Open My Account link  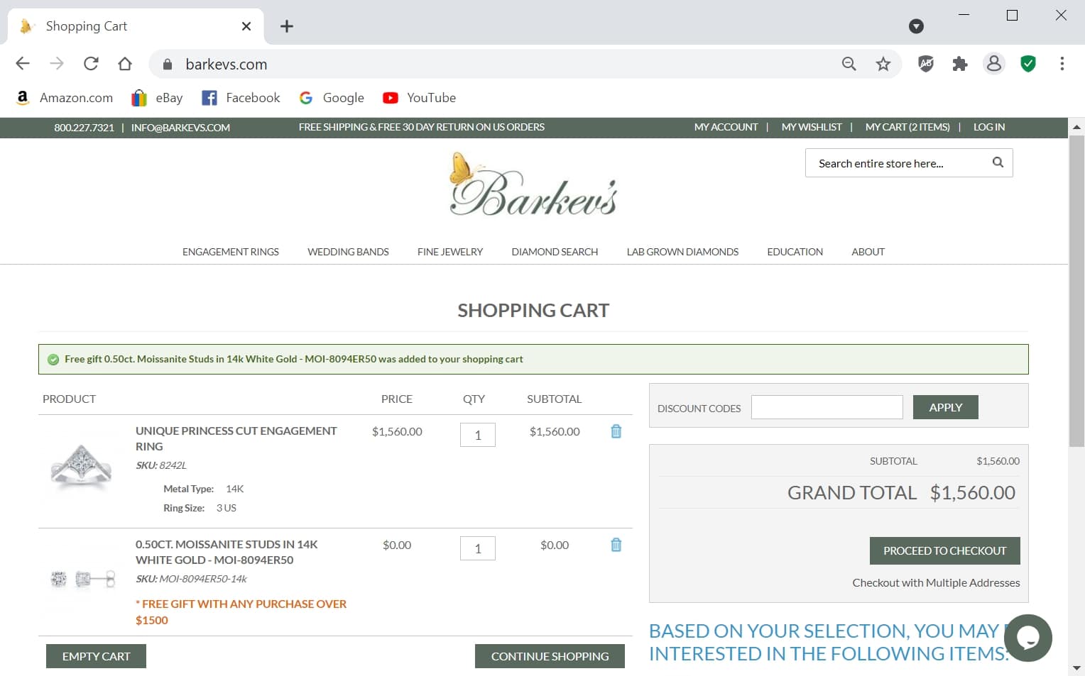[726, 127]
